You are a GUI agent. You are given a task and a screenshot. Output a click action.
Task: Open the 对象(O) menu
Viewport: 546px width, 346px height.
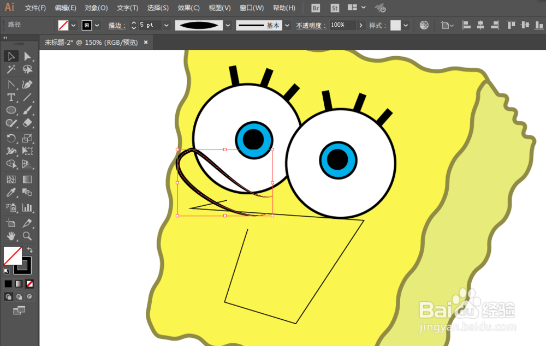pyautogui.click(x=96, y=8)
